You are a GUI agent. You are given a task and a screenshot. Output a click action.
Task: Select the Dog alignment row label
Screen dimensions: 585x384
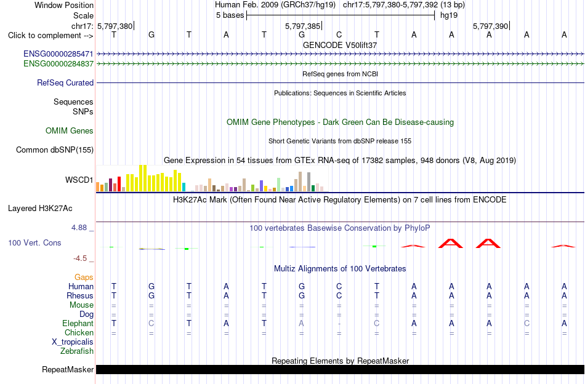tap(86, 314)
